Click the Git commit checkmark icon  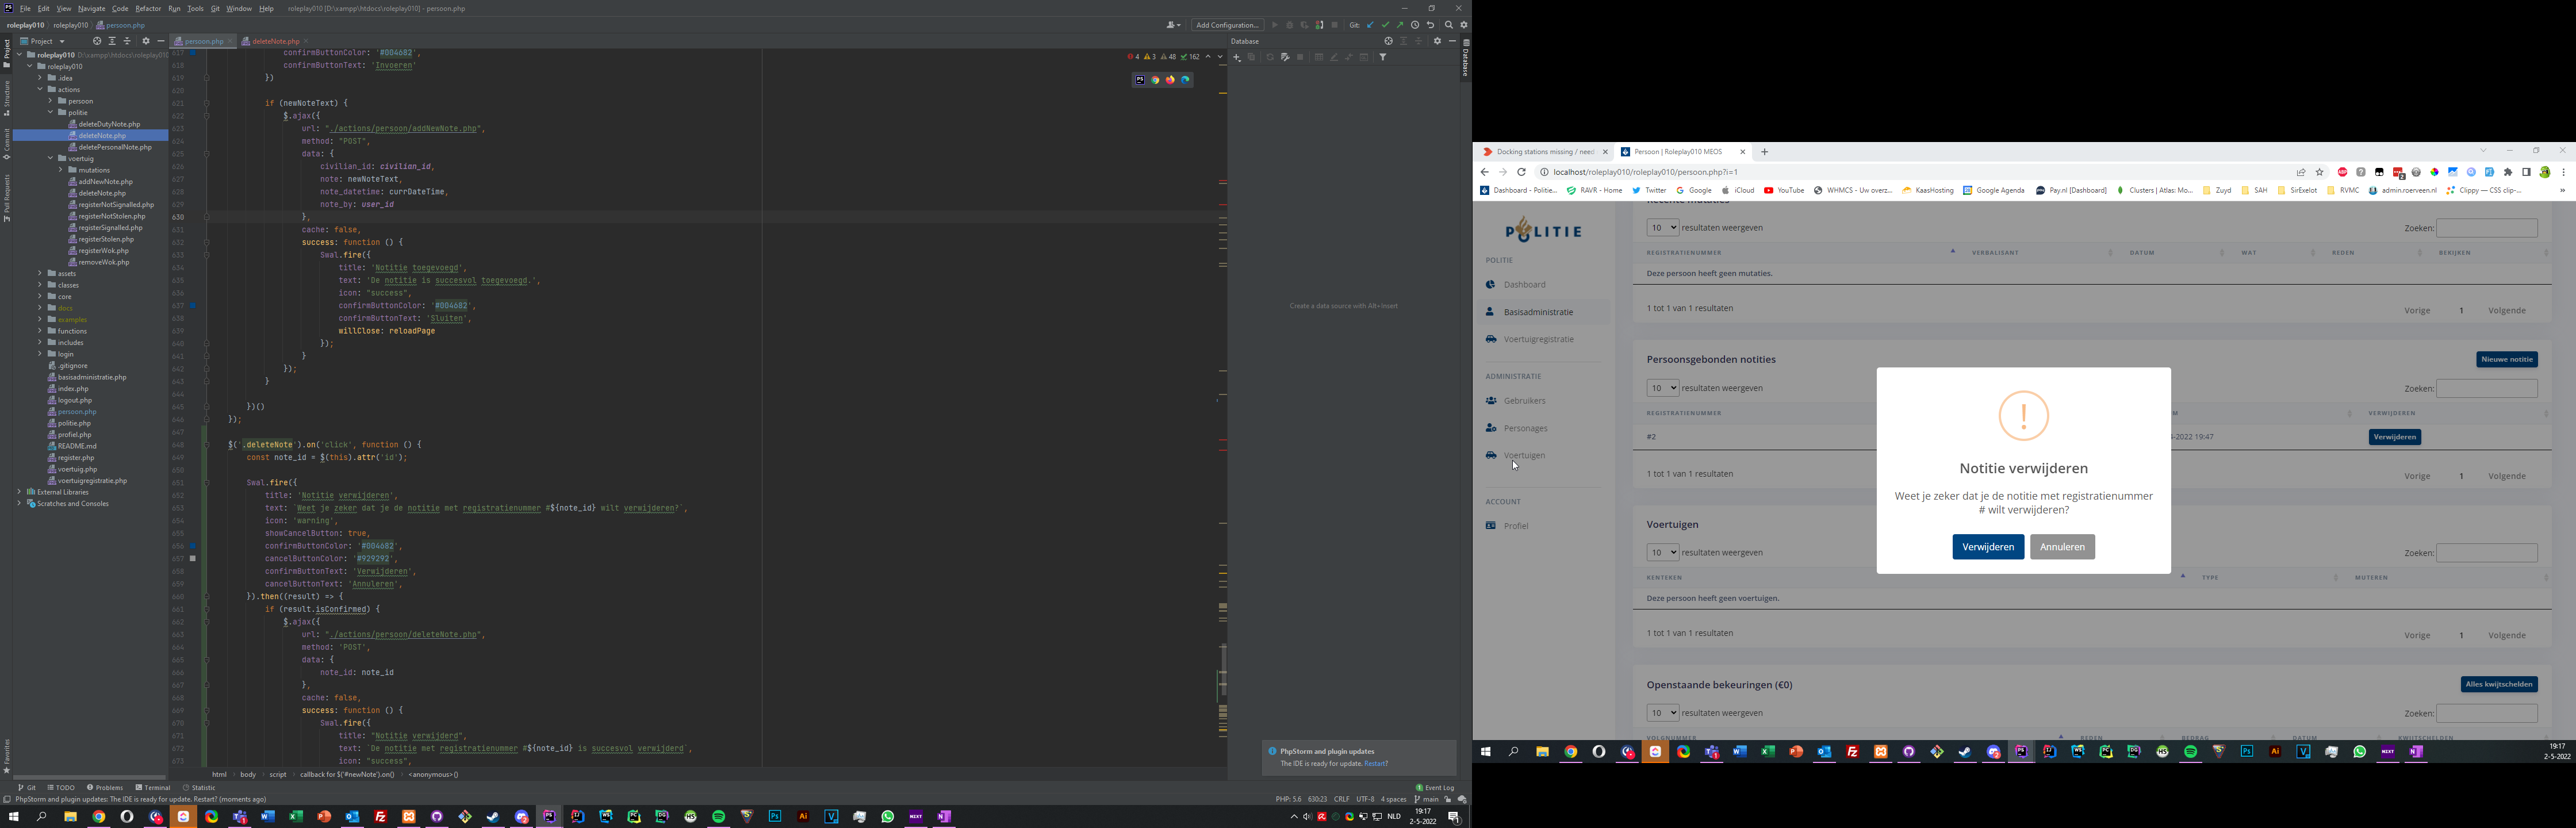coord(1385,25)
